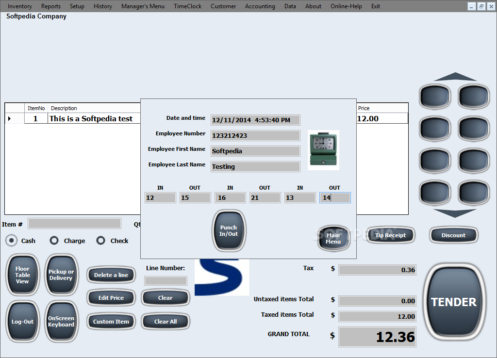Click Exit in the menu bar
497x358 pixels.
pos(376,6)
